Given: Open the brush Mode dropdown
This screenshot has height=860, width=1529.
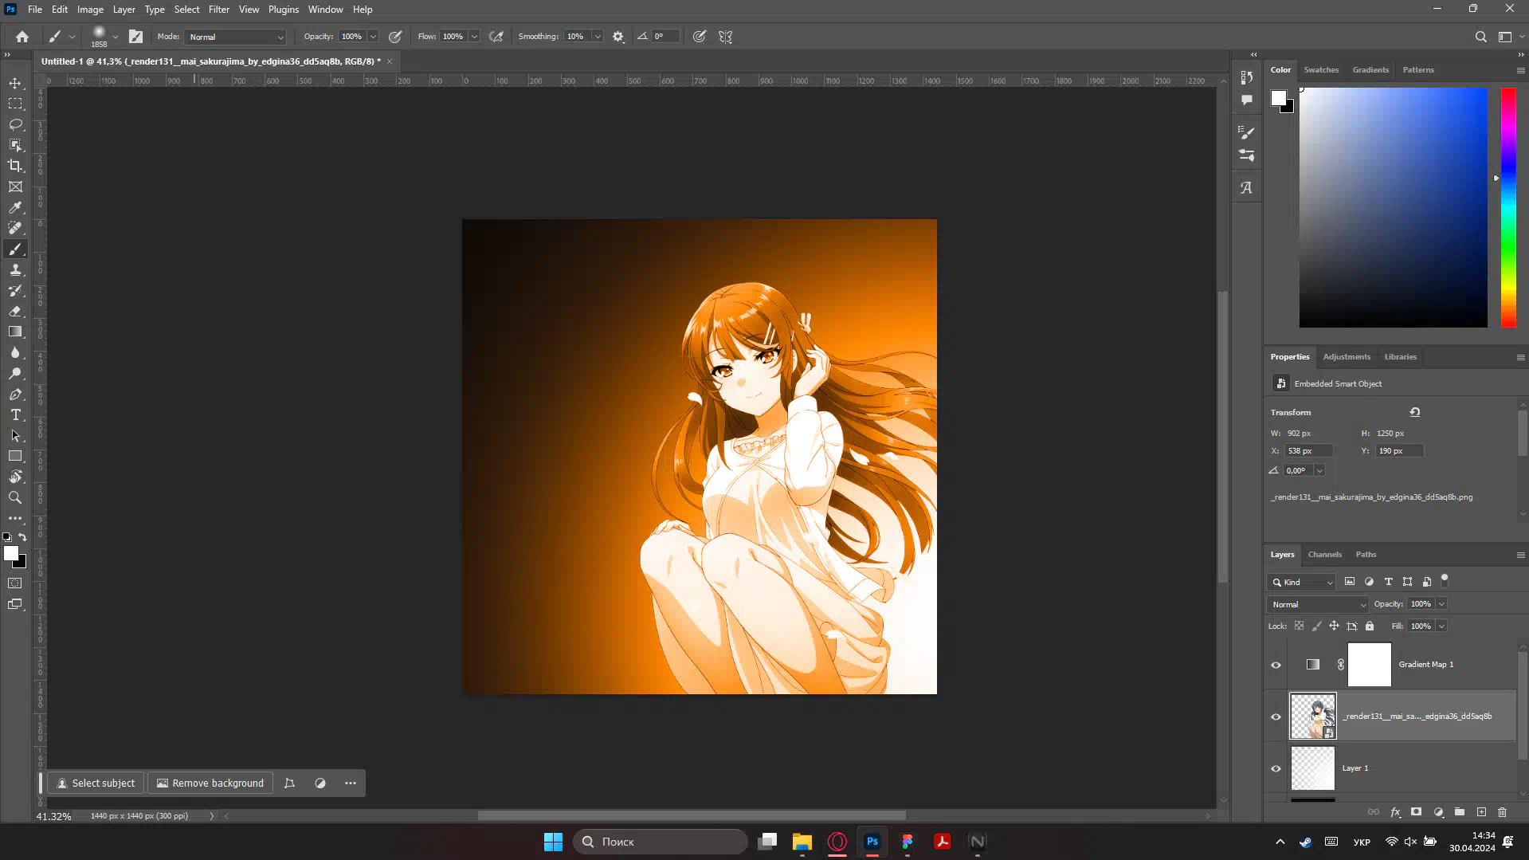Looking at the screenshot, I should 235,37.
